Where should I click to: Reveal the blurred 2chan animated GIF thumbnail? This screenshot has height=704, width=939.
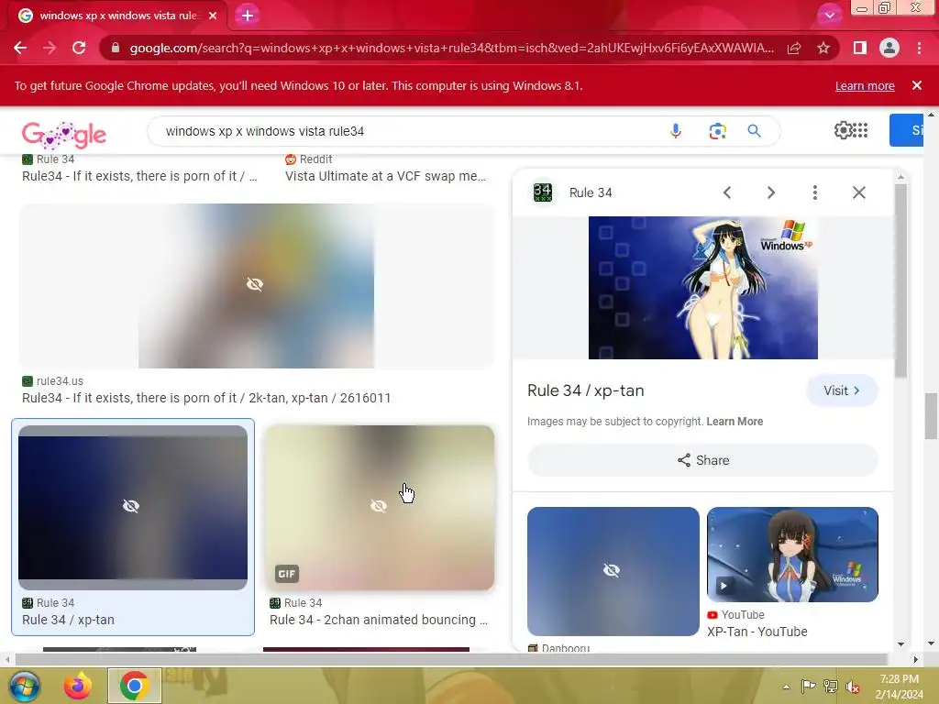point(380,507)
